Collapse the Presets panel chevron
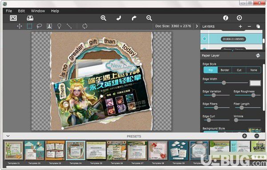This screenshot has height=170, width=267. click(x=8, y=136)
